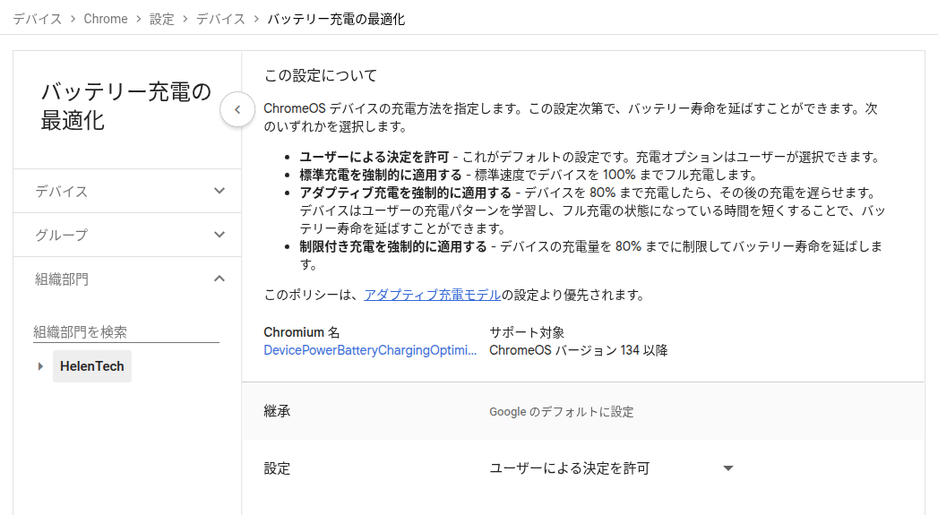Click the デバイス breadcrumb after 設定

220,19
